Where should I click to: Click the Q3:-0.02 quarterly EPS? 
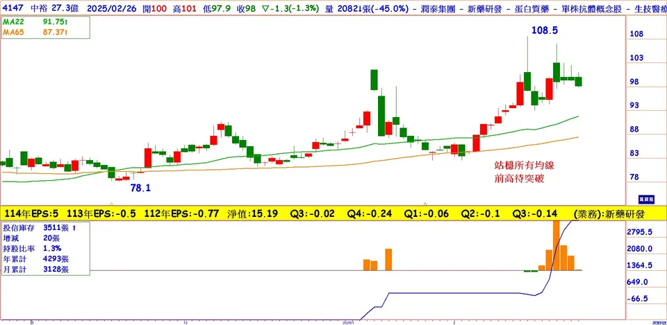312,214
